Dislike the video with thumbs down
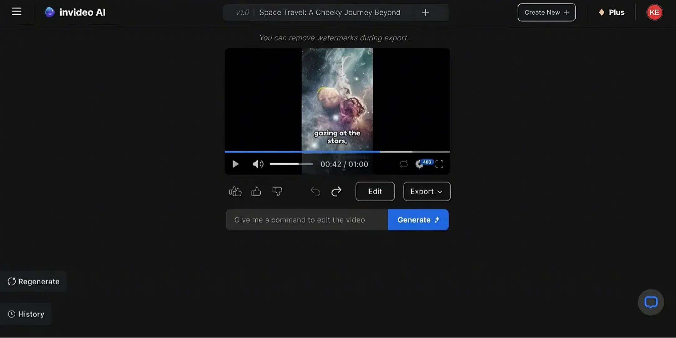 click(277, 191)
